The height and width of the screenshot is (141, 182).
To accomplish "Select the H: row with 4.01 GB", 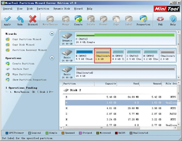I will (121, 108).
